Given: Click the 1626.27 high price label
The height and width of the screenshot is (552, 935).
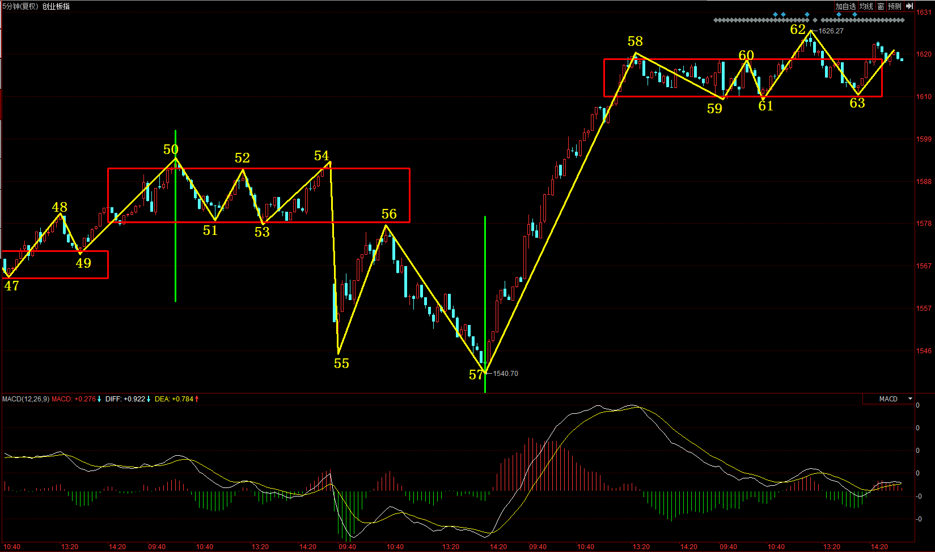Looking at the screenshot, I should (831, 31).
